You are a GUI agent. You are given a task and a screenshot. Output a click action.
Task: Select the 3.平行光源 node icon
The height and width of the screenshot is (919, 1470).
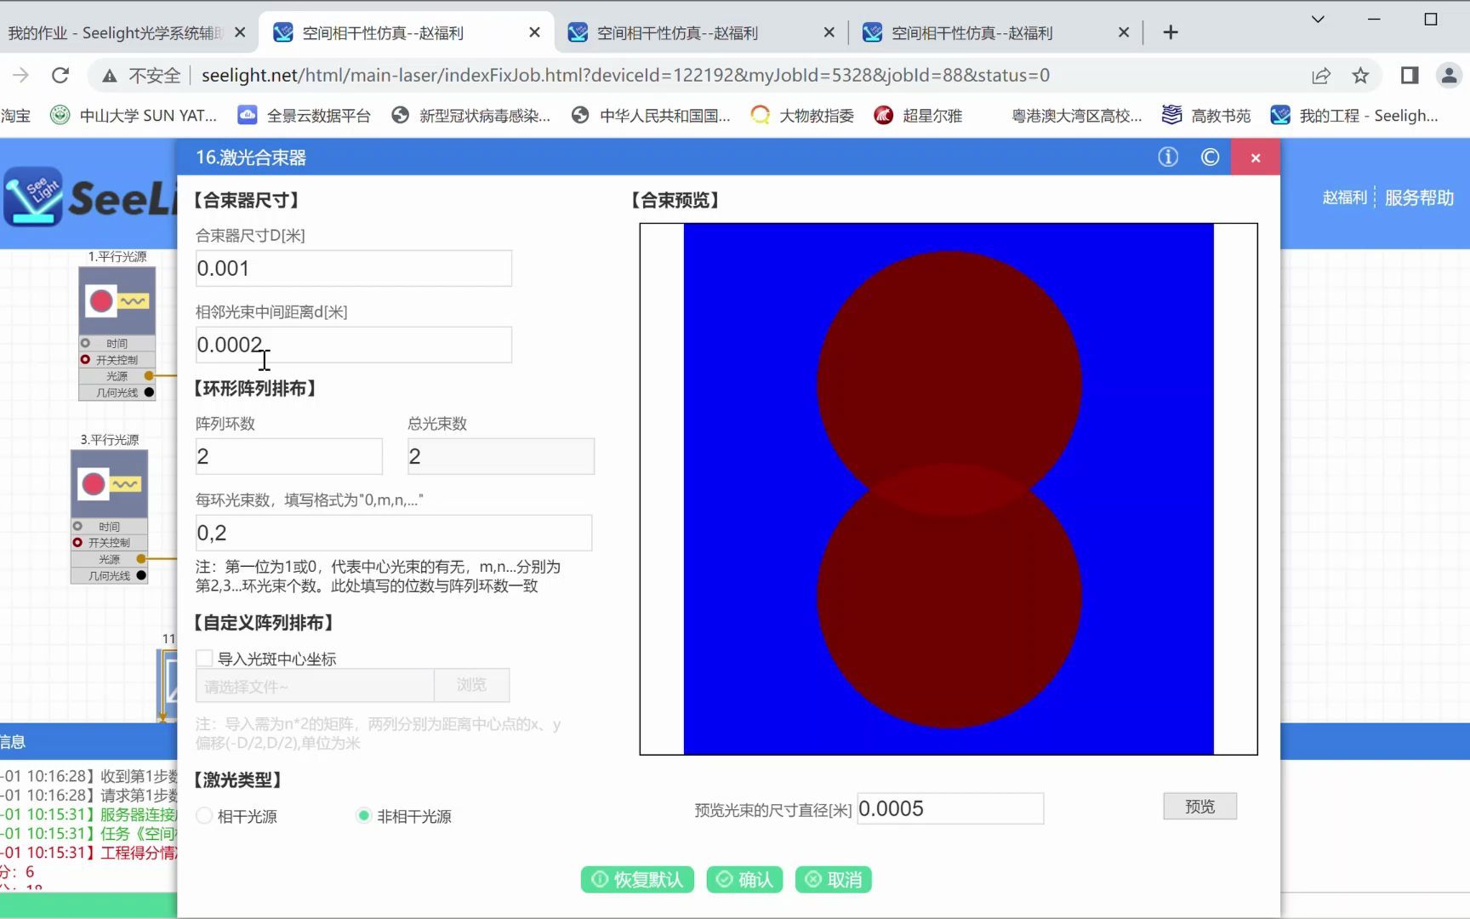(110, 484)
